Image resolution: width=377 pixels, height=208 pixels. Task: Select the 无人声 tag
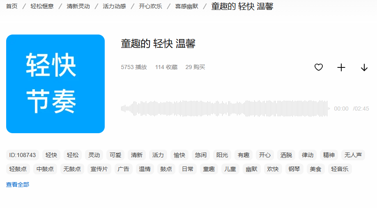pyautogui.click(x=353, y=155)
